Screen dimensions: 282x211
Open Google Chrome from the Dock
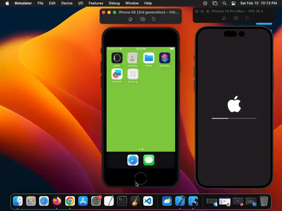coord(70,201)
